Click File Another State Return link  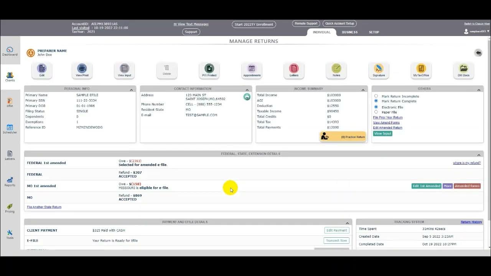[44, 207]
